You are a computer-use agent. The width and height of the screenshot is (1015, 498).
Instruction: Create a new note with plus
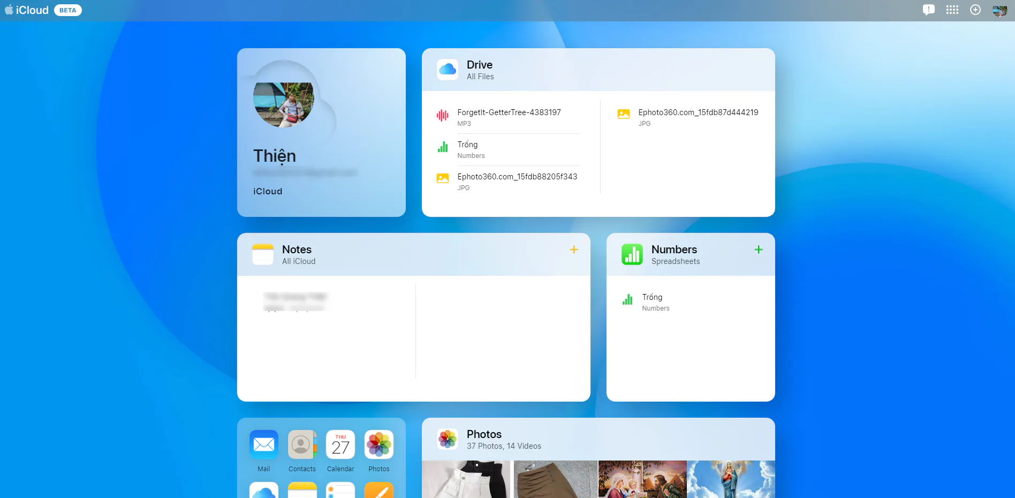pos(574,250)
